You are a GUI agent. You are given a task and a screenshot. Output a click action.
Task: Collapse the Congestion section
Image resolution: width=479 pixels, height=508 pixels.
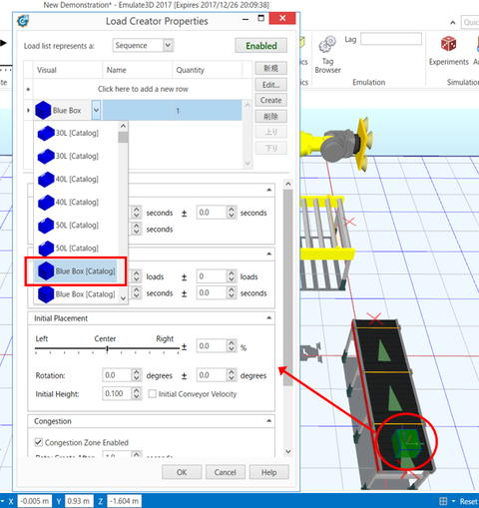268,421
